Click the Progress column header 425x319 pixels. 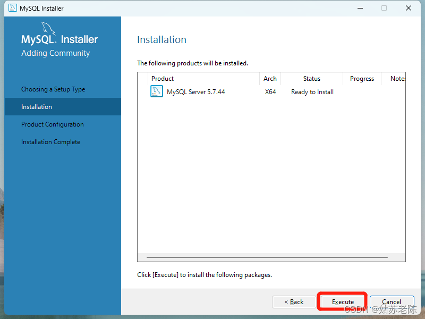[362, 79]
